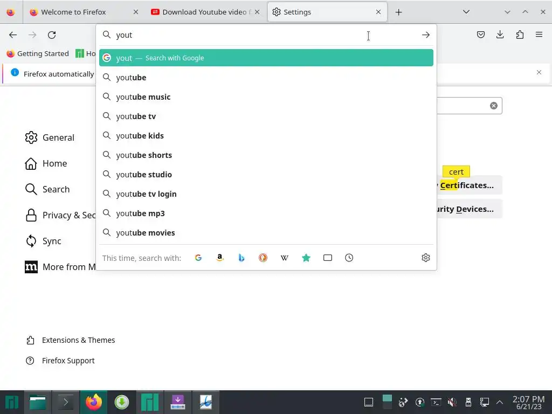This screenshot has height=414, width=552.
Task: List all tabs with the chevron
Action: [466, 12]
